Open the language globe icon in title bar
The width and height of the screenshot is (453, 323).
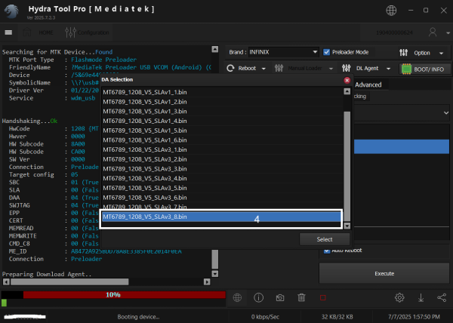pos(391,11)
